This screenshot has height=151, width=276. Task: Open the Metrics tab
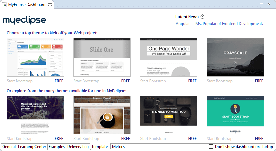point(118,147)
